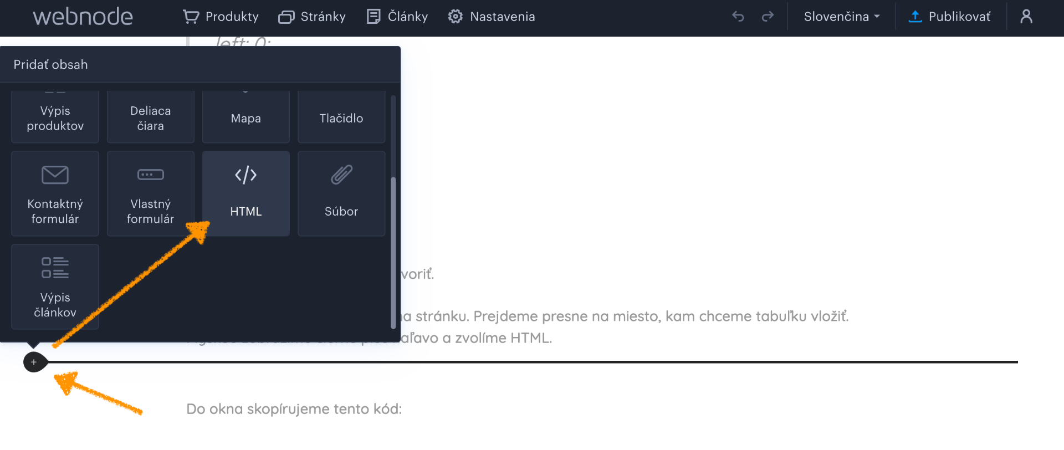Image resolution: width=1064 pixels, height=450 pixels.
Task: Select the HTML content block
Action: point(245,193)
